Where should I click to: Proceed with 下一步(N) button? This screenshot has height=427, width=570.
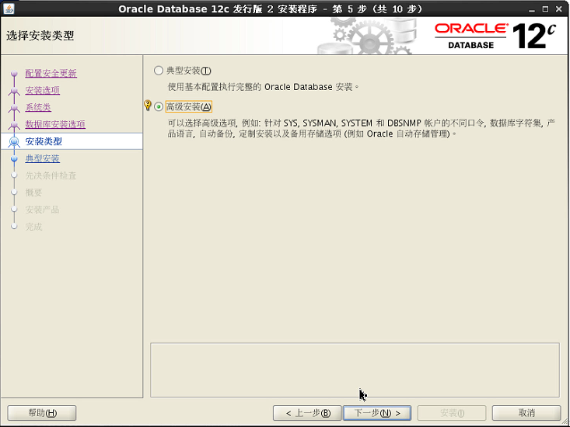(377, 413)
